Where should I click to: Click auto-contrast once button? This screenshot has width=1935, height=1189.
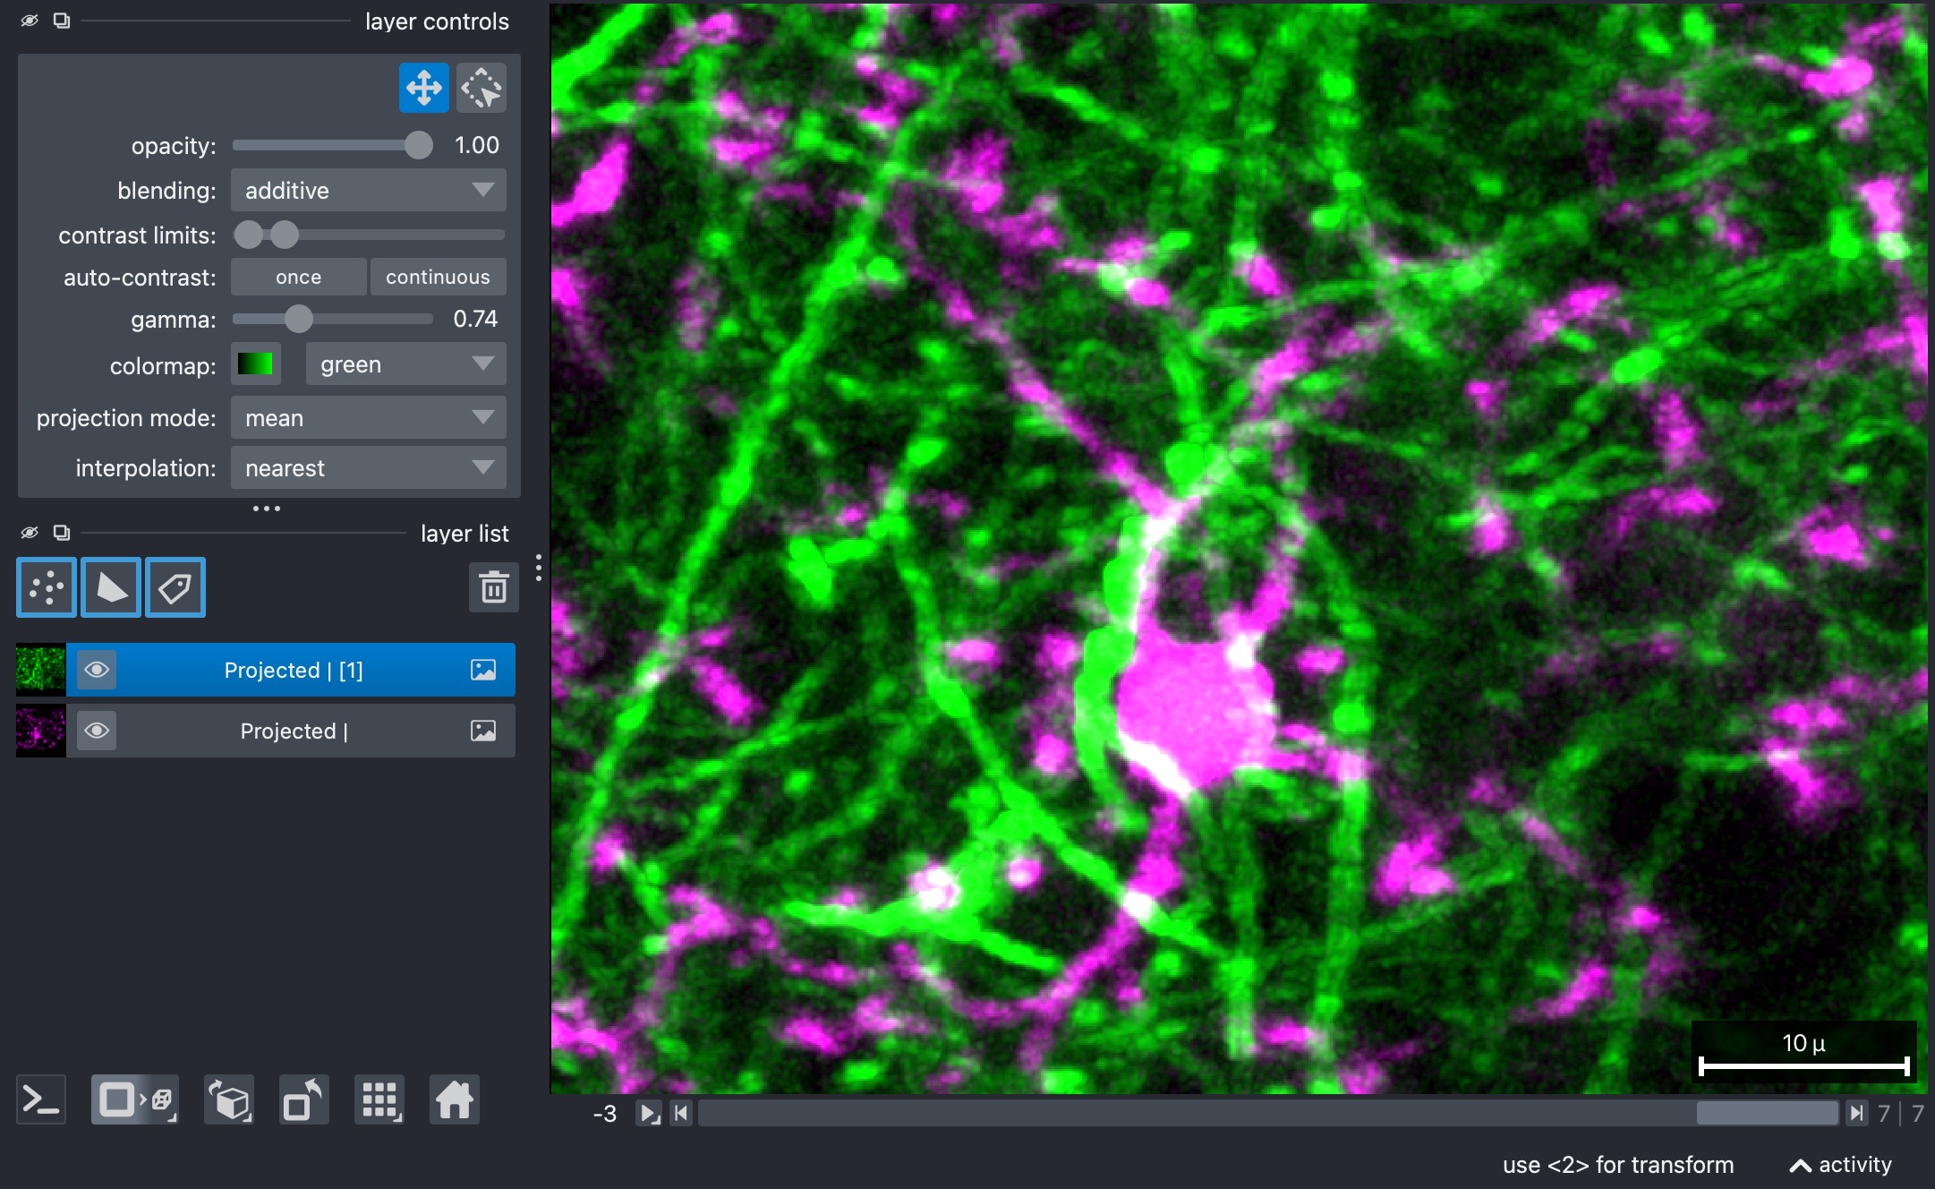299,277
